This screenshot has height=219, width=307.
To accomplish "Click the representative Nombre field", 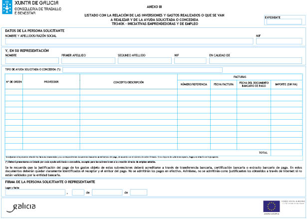I will (x=32, y=60).
